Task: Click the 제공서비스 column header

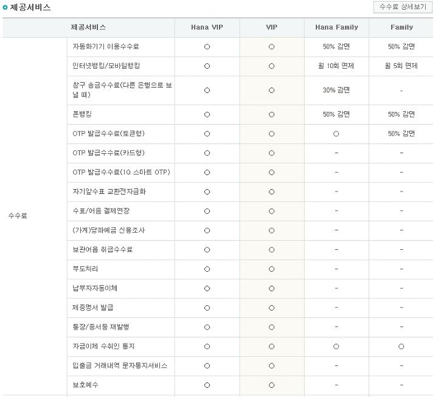Action: [x=88, y=27]
